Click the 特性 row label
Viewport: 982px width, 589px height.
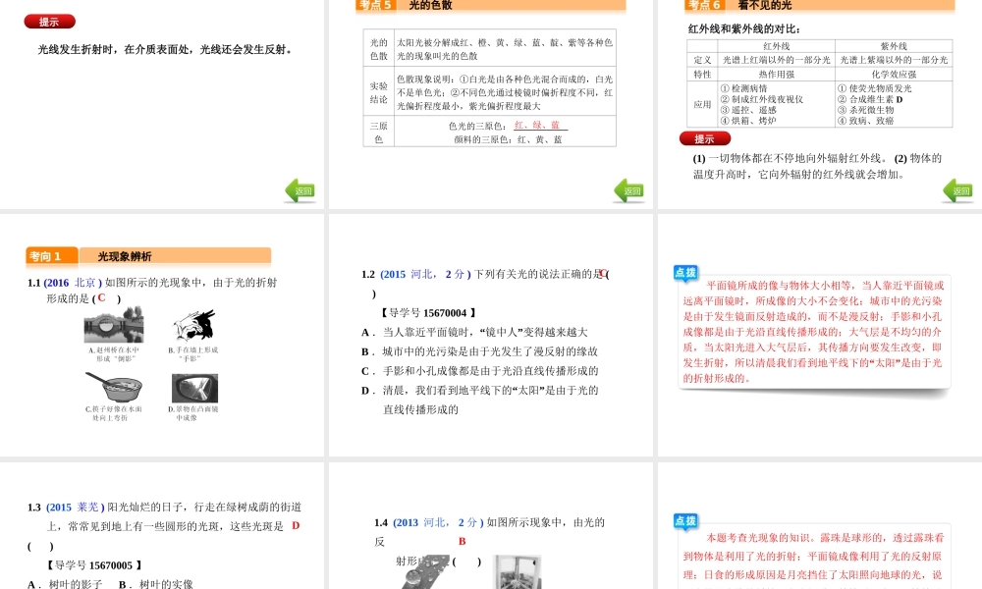click(x=703, y=74)
